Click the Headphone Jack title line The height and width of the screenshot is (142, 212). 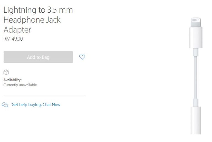32,20
